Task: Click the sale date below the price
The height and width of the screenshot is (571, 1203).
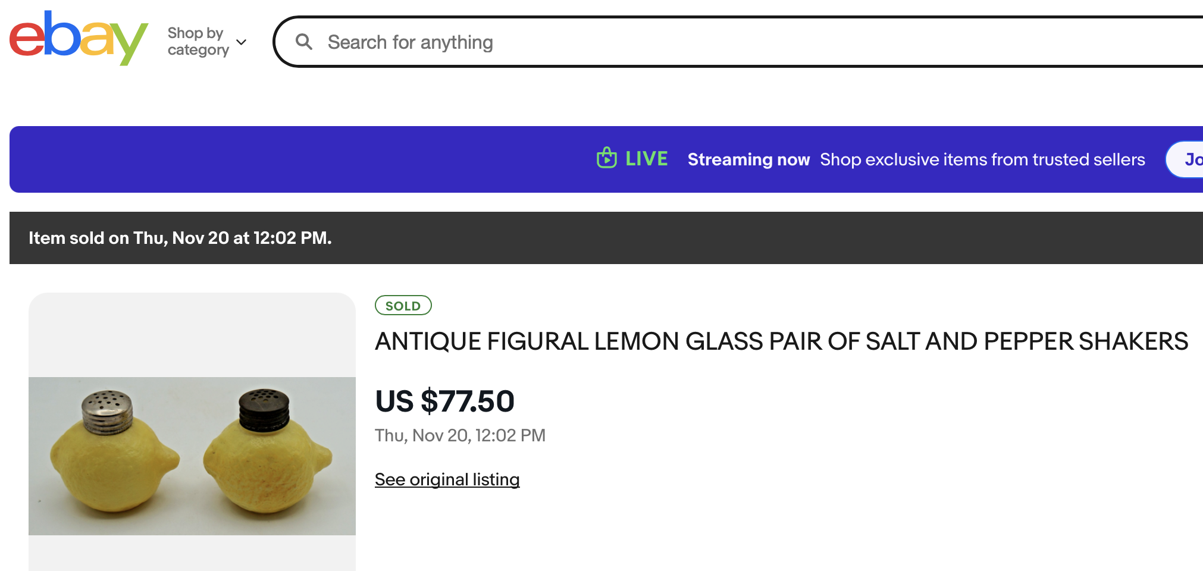Action: click(x=460, y=435)
